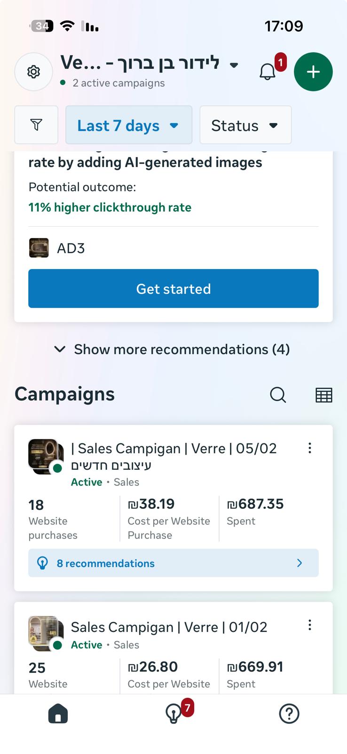
Task: Open the notifications bell
Action: click(268, 72)
